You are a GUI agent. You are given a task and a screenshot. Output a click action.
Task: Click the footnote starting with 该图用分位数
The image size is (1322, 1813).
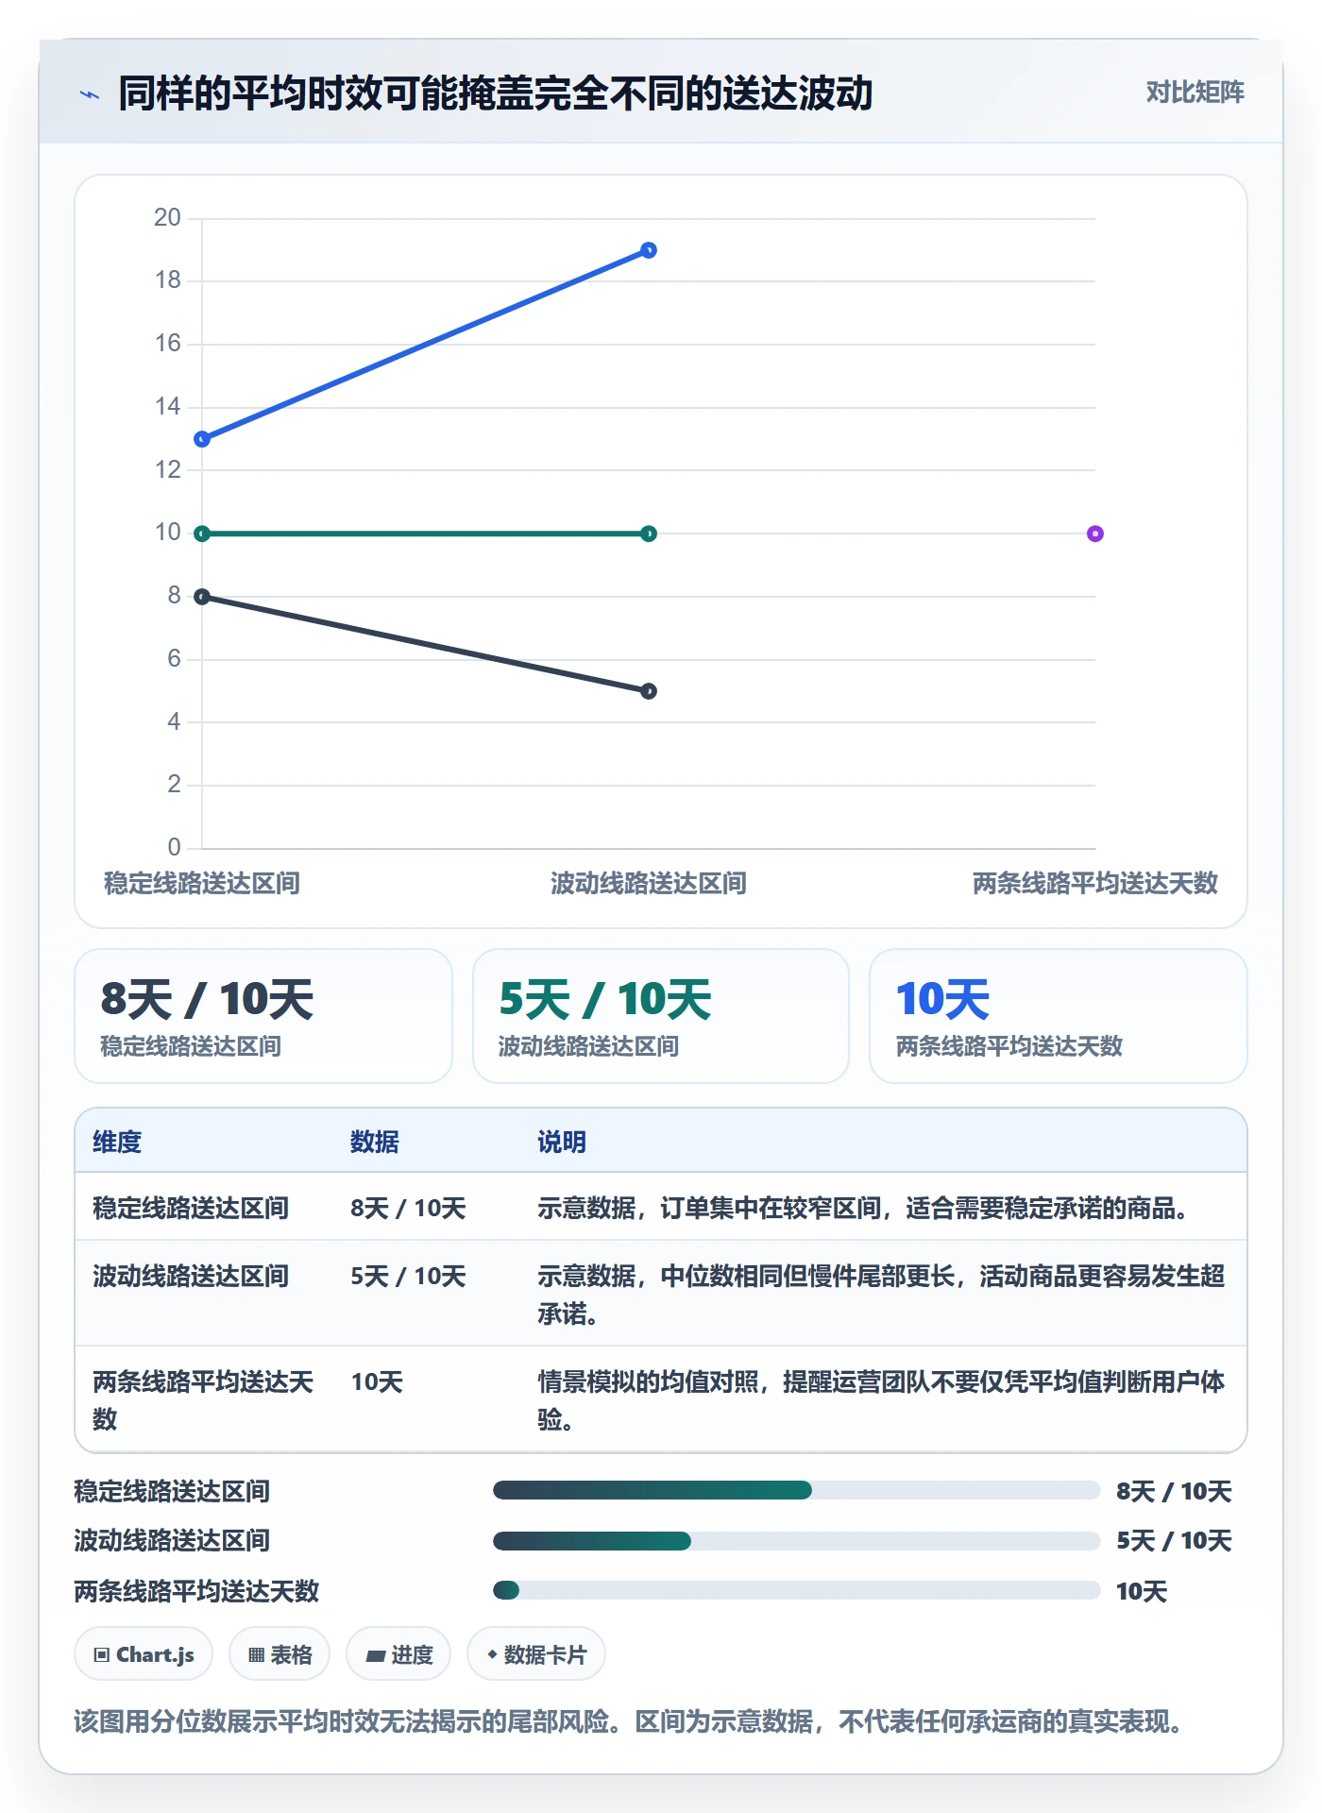click(x=629, y=1721)
